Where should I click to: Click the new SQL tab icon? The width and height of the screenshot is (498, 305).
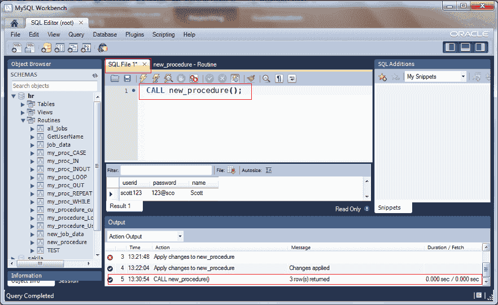point(16,48)
